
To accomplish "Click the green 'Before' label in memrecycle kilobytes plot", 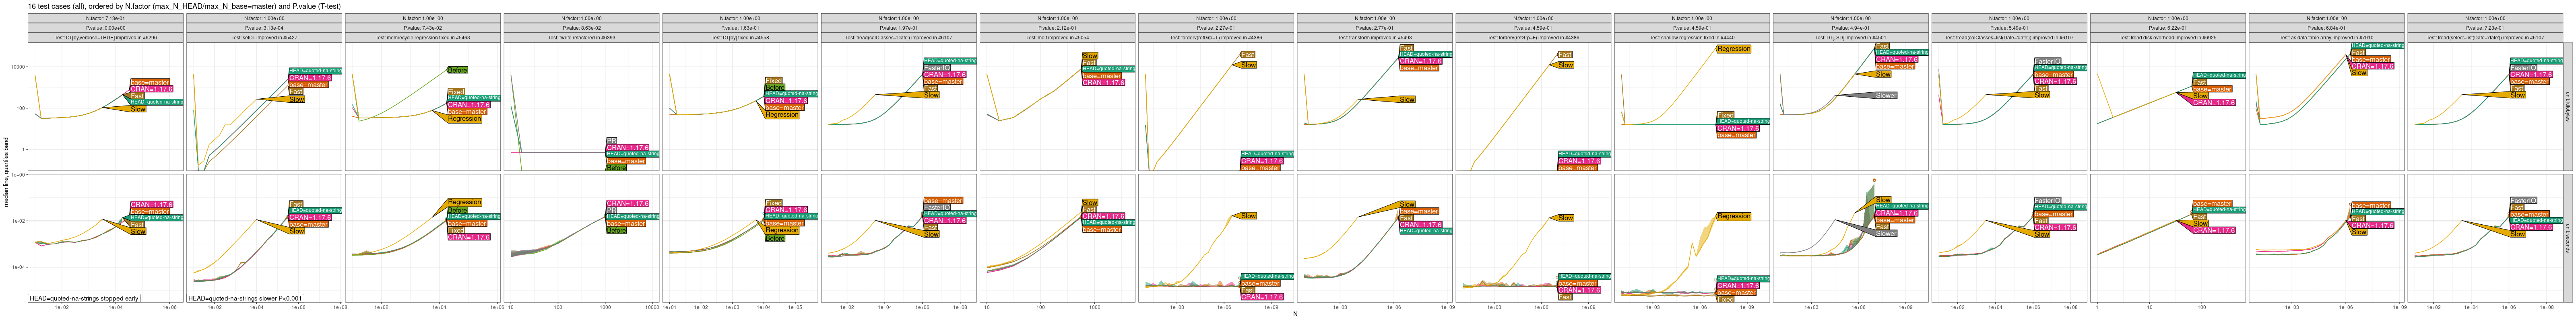I will point(457,71).
